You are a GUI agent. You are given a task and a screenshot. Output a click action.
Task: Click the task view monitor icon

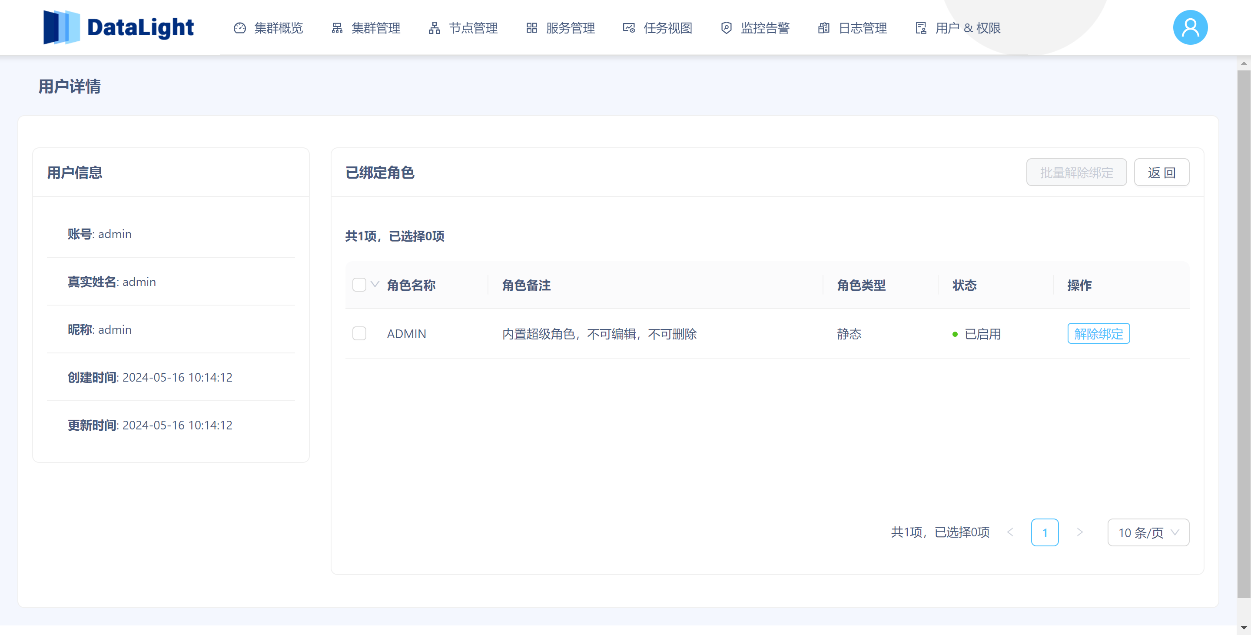[629, 28]
